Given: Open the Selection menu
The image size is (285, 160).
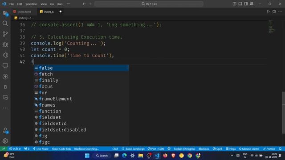Looking at the screenshot, I should 31,4.
